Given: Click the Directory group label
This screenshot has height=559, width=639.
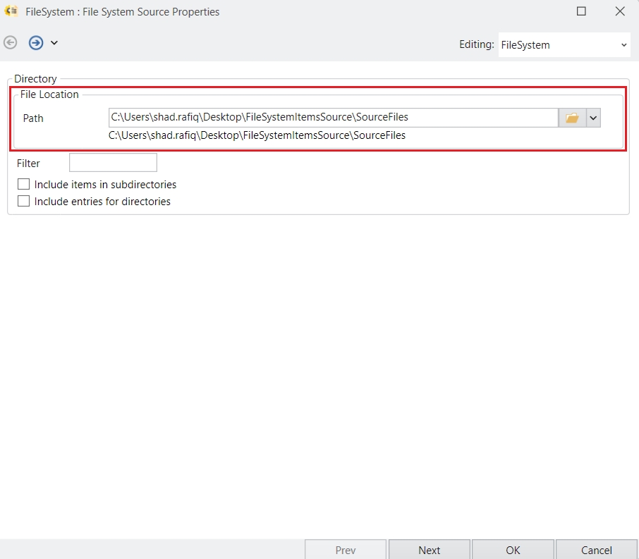Looking at the screenshot, I should (35, 79).
